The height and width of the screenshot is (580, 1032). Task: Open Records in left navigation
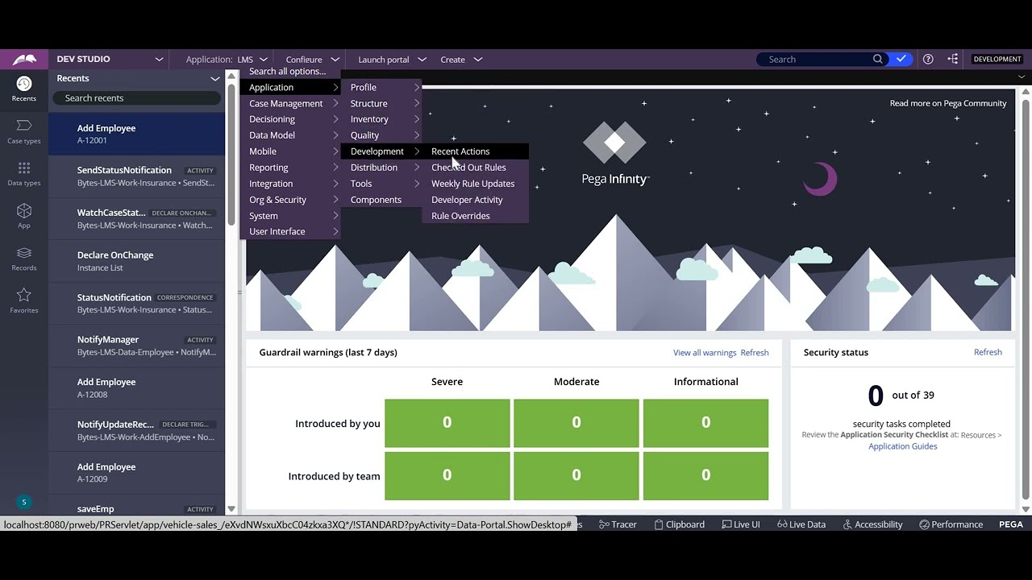pyautogui.click(x=24, y=259)
